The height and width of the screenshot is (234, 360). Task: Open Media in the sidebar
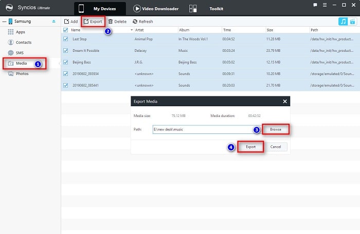point(21,63)
